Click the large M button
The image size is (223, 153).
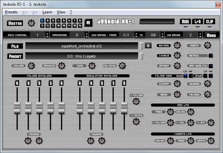(88, 23)
